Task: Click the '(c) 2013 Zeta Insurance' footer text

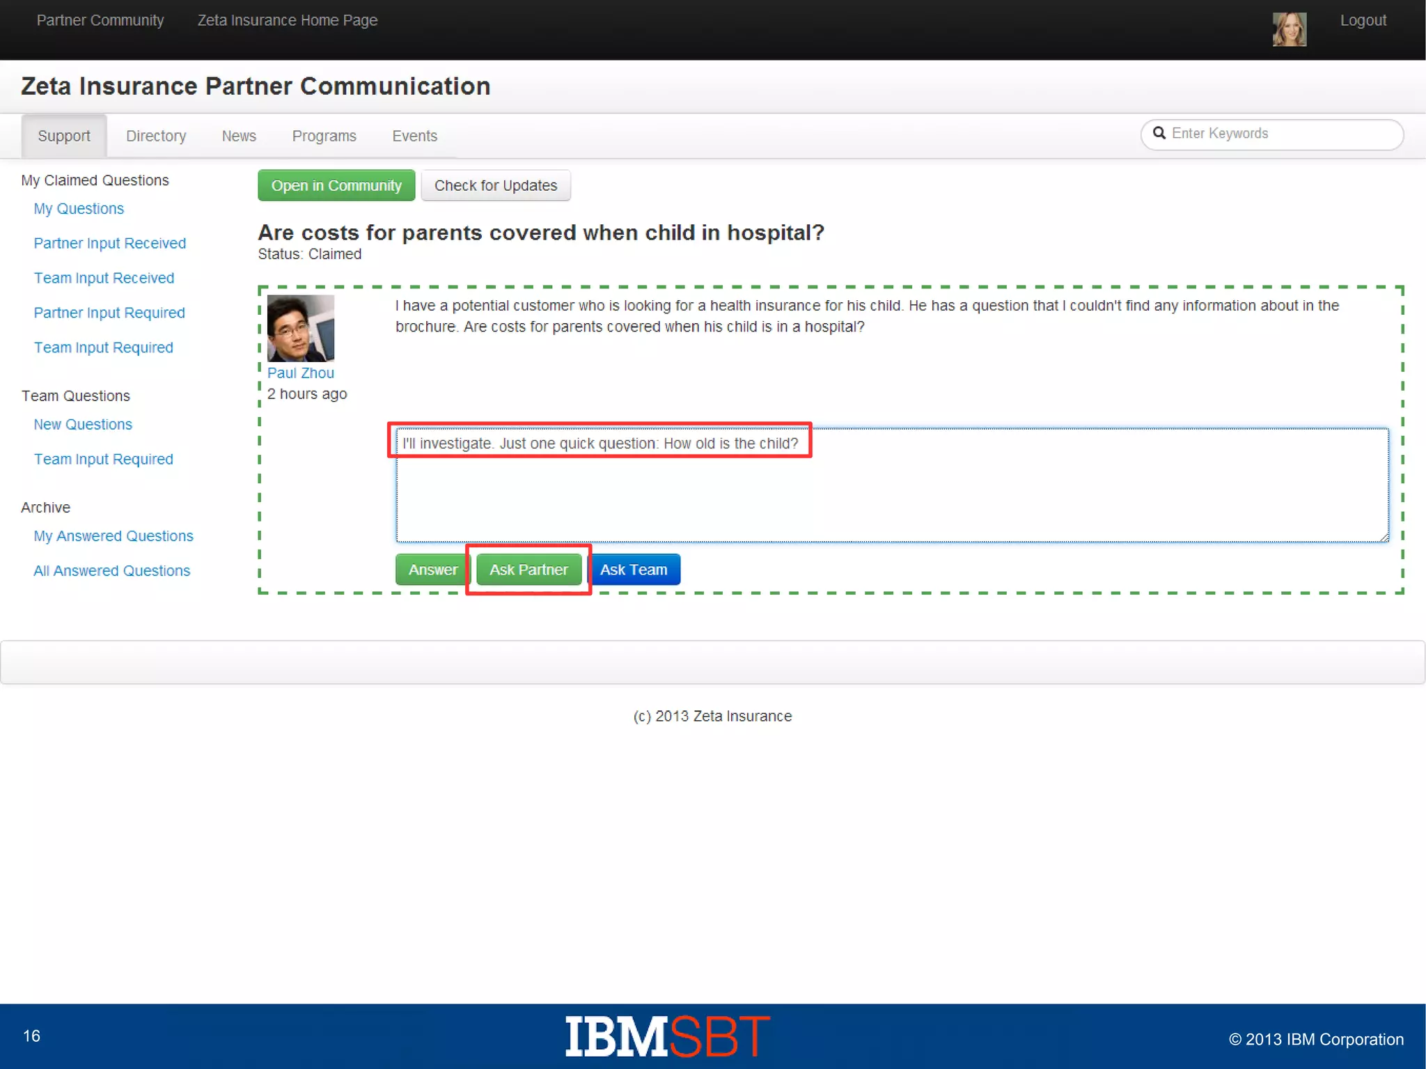Action: (x=712, y=716)
